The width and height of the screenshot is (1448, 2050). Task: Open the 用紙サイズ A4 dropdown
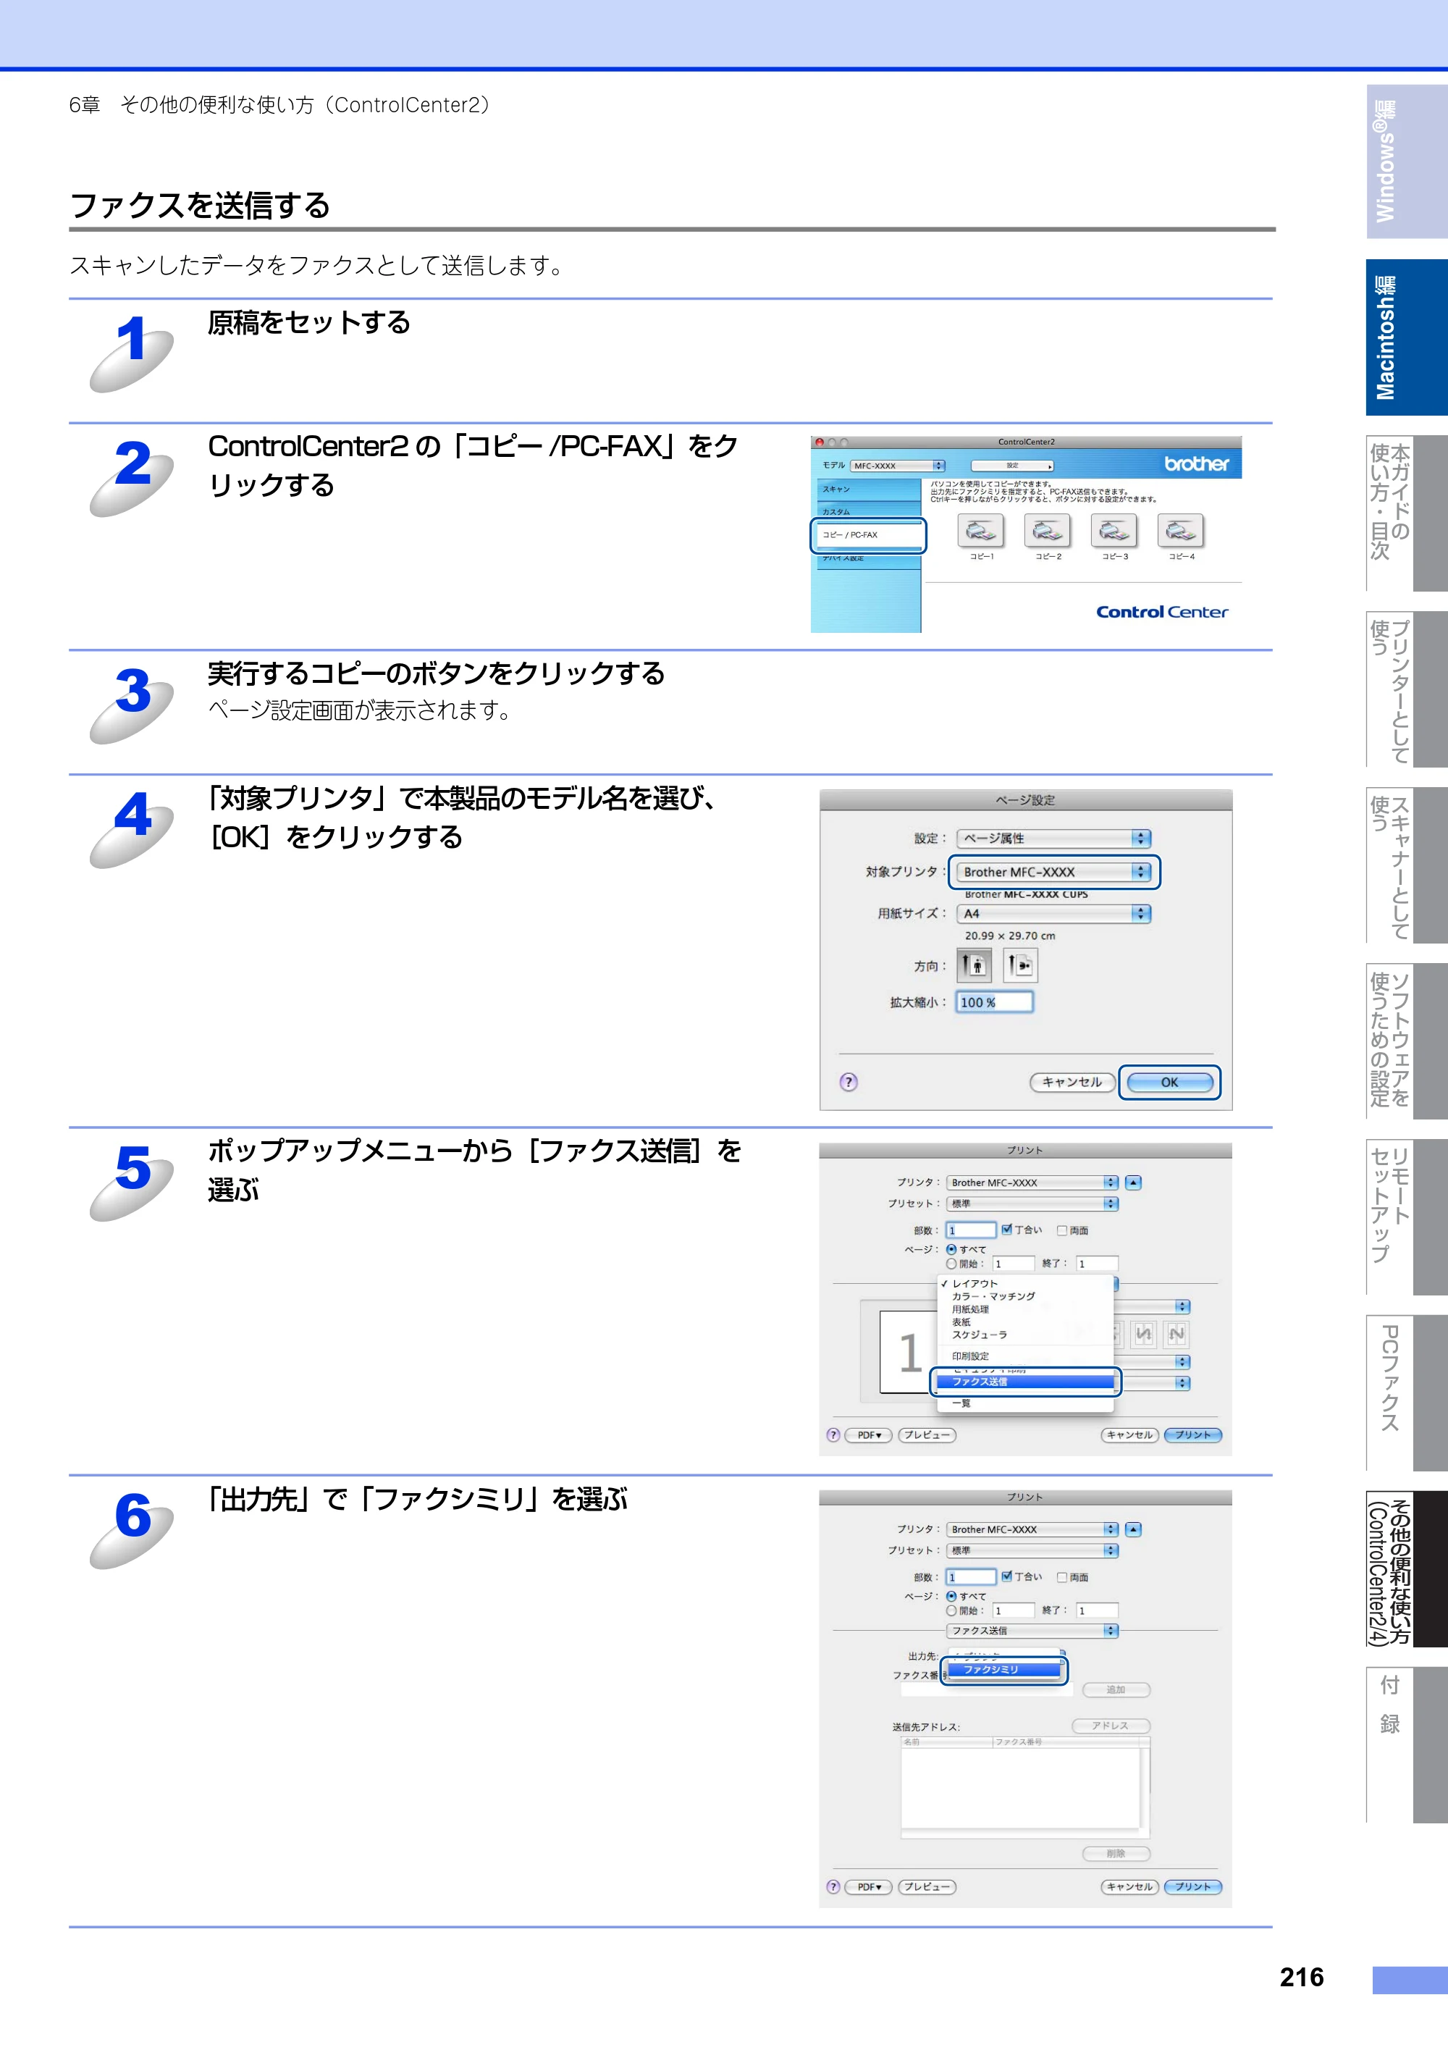click(x=1053, y=913)
